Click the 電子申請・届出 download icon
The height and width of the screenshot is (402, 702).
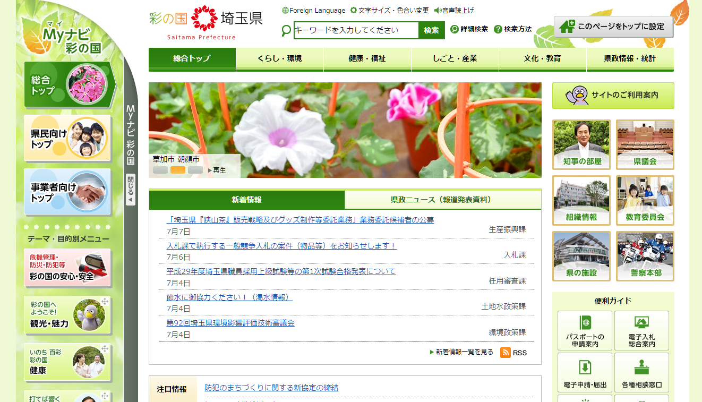click(x=585, y=367)
